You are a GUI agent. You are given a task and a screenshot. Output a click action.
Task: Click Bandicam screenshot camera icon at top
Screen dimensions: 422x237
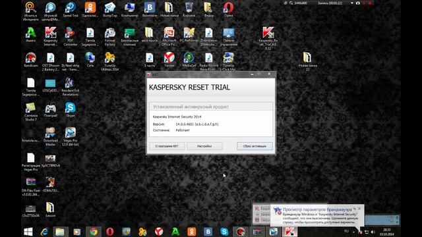pos(358,3)
